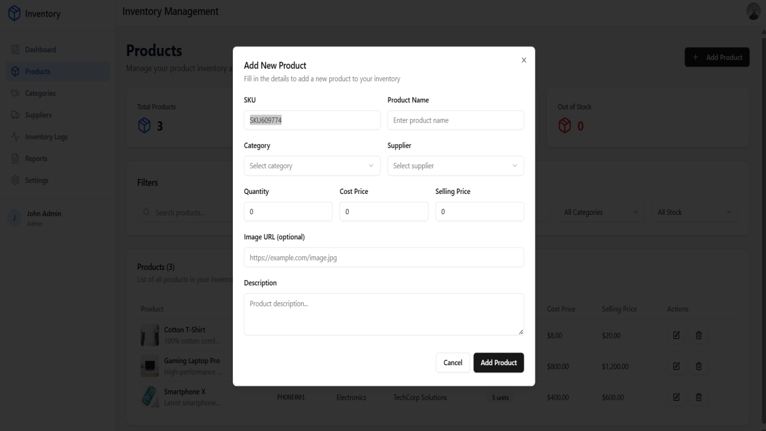Edit the Cotton T-Shirt row via pencil icon
Image resolution: width=766 pixels, height=431 pixels.
tap(676, 335)
